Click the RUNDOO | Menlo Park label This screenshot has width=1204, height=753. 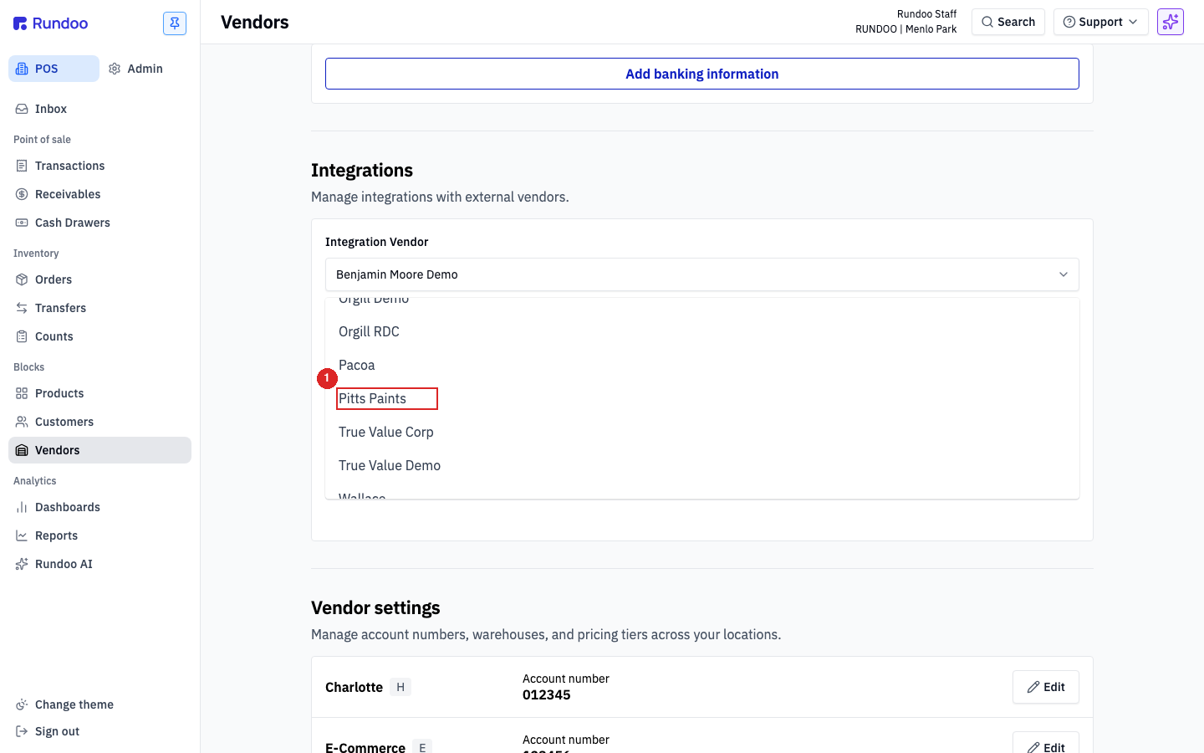pyautogui.click(x=906, y=29)
